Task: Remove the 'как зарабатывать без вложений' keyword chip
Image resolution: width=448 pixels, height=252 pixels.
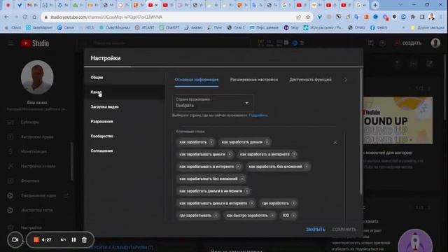Action: click(x=242, y=179)
